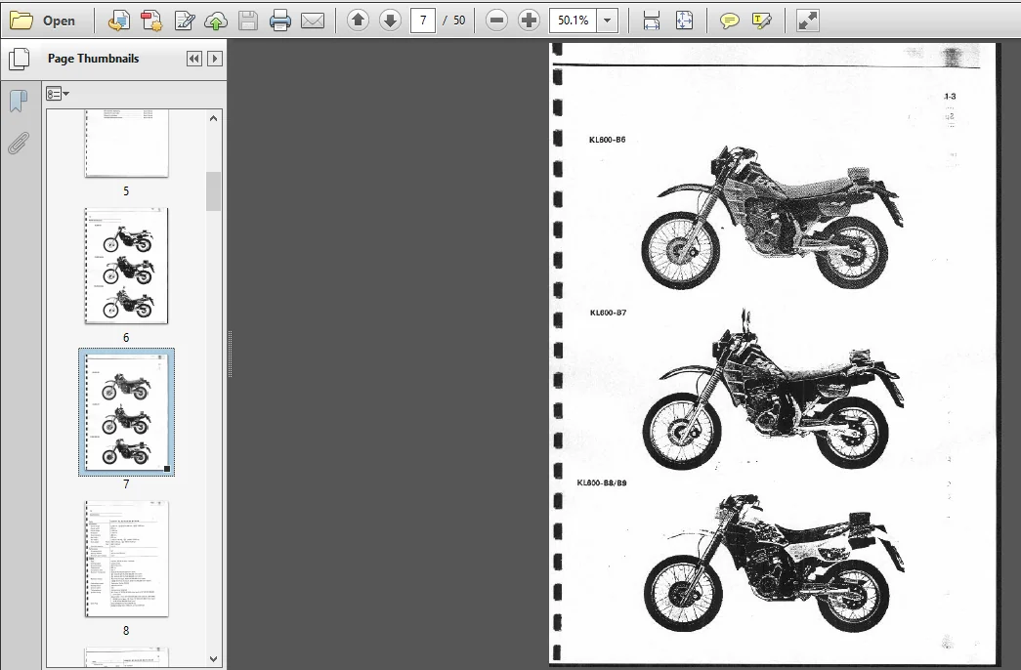Screen dimensions: 1021x670
Task: Click the fit width scrolling icon
Action: [x=651, y=21]
